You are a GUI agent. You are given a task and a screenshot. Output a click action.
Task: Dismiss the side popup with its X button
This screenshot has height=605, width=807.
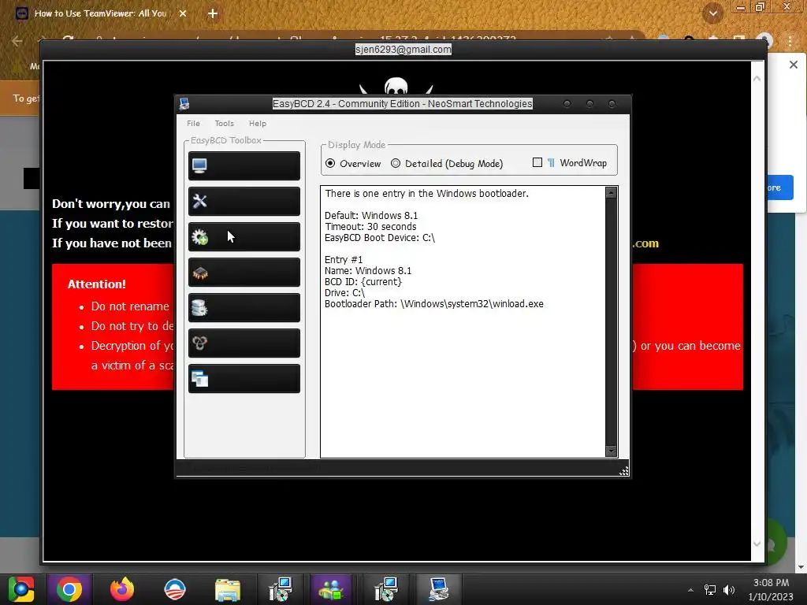(794, 65)
